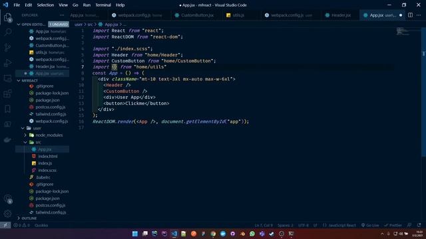The width and height of the screenshot is (426, 239).
Task: Click Quokka in status bar
Action: [41, 225]
